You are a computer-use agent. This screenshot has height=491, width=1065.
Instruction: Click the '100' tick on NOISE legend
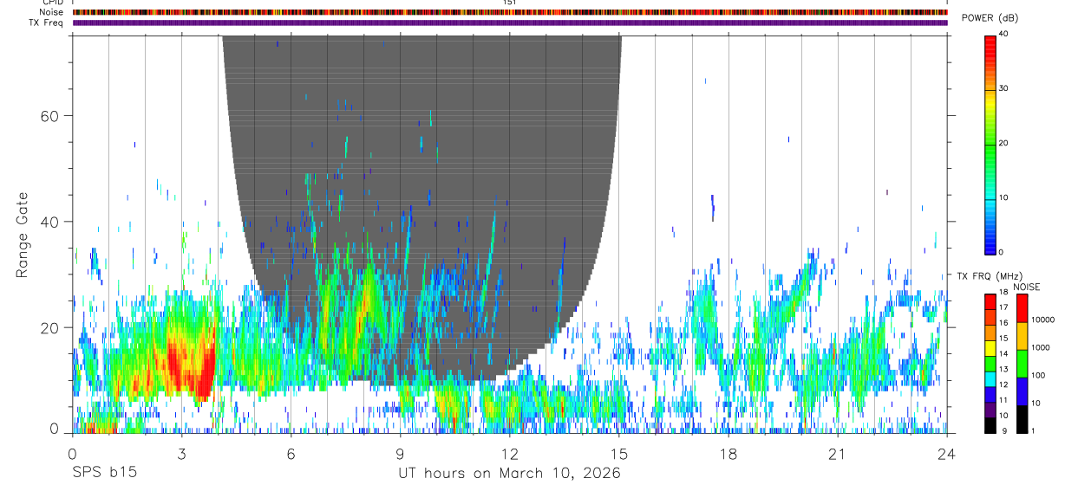pos(1037,375)
